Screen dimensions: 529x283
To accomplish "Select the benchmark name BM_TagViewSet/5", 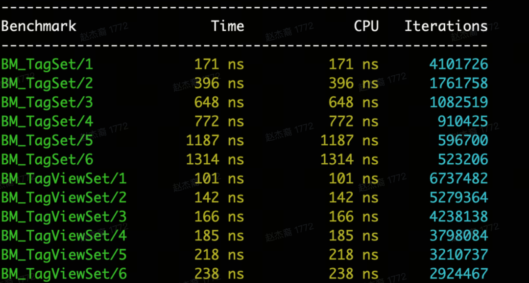I will [x=64, y=255].
